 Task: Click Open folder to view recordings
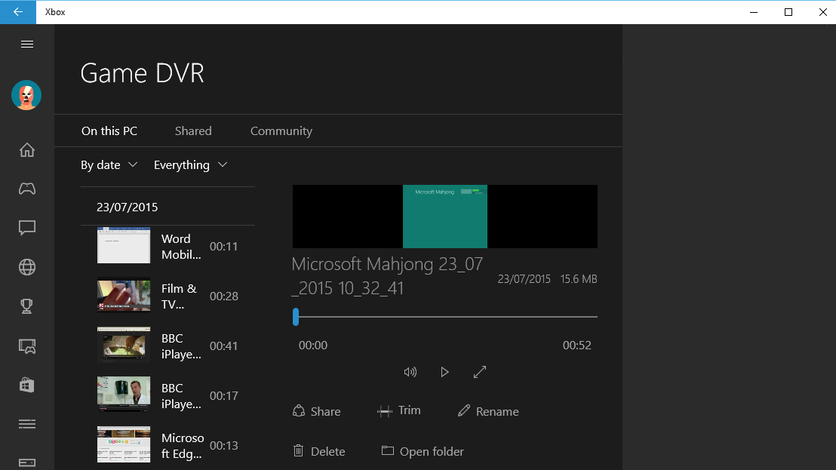click(422, 450)
